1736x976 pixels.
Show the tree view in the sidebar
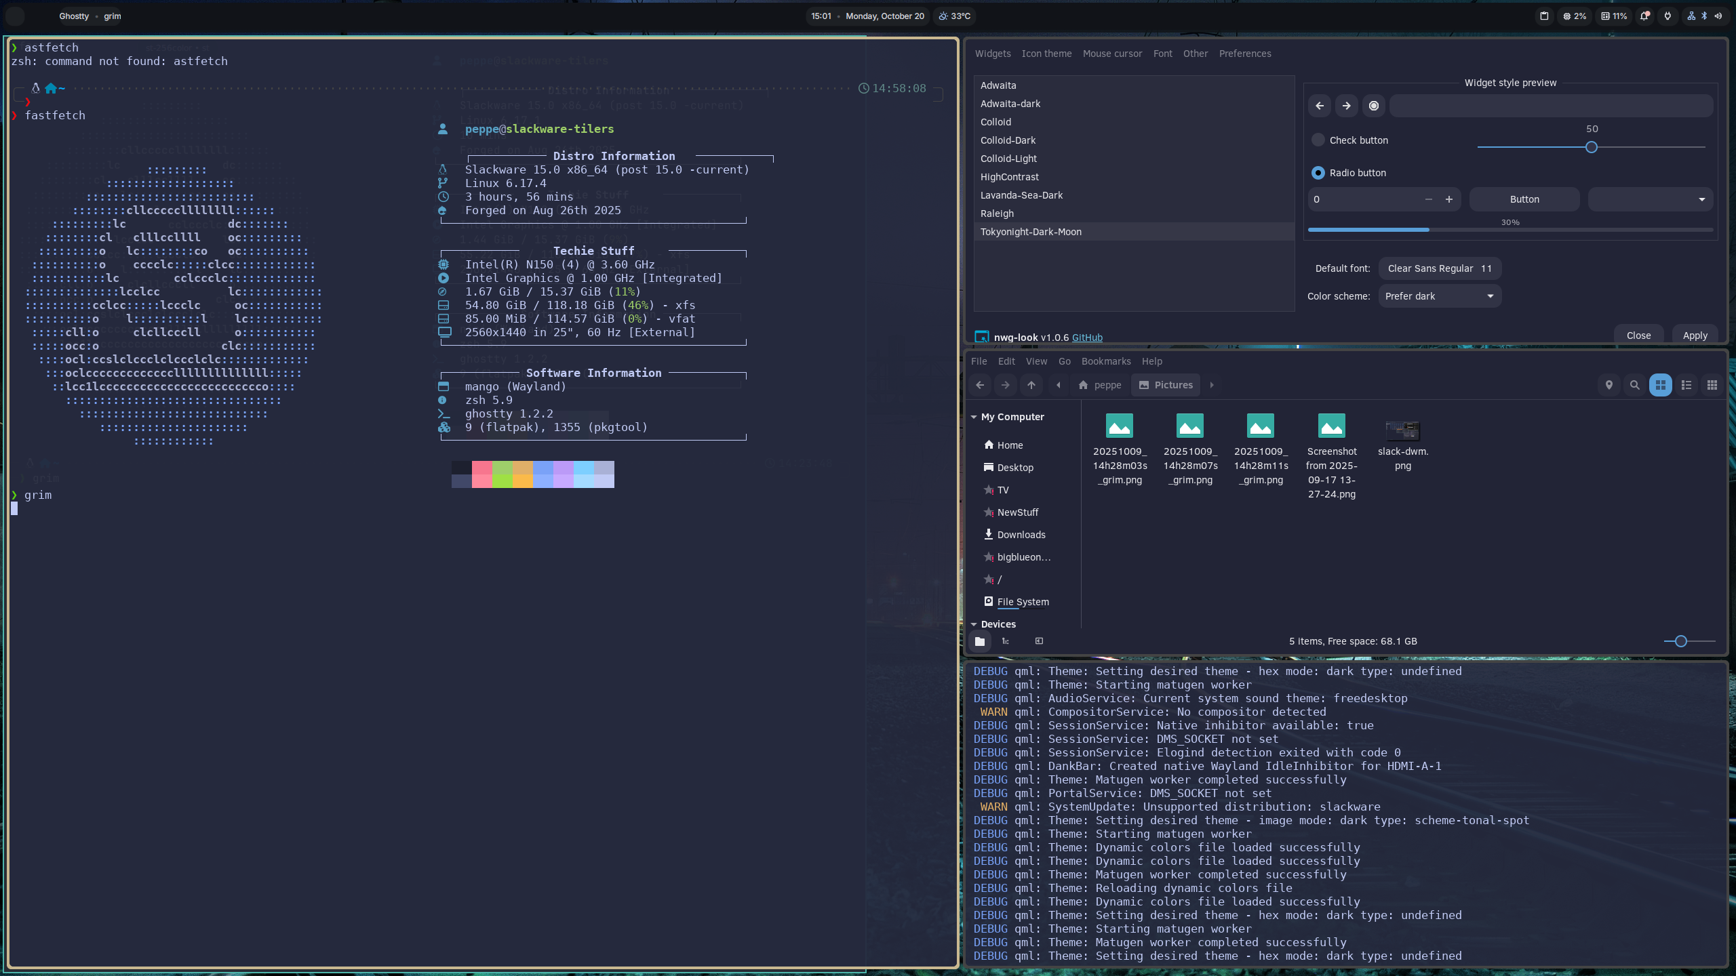[1006, 641]
